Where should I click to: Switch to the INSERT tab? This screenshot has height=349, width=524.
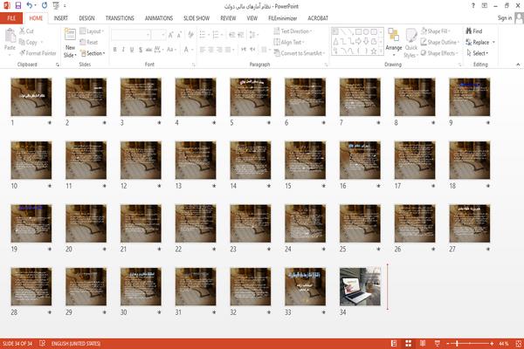click(60, 18)
